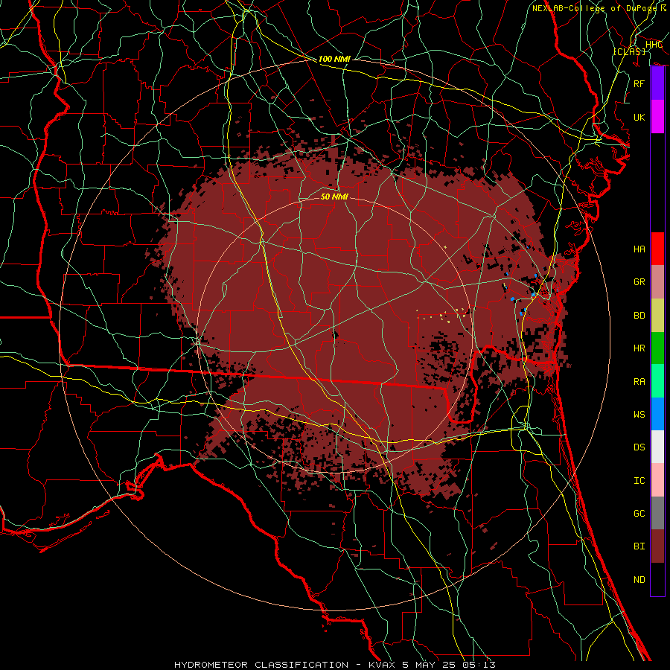Click the HHC product code text
The image size is (670, 670).
pyautogui.click(x=654, y=45)
